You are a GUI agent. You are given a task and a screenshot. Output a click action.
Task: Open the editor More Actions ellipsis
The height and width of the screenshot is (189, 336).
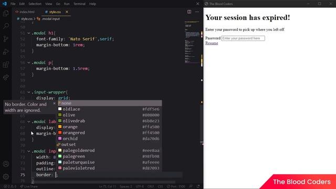[197, 12]
